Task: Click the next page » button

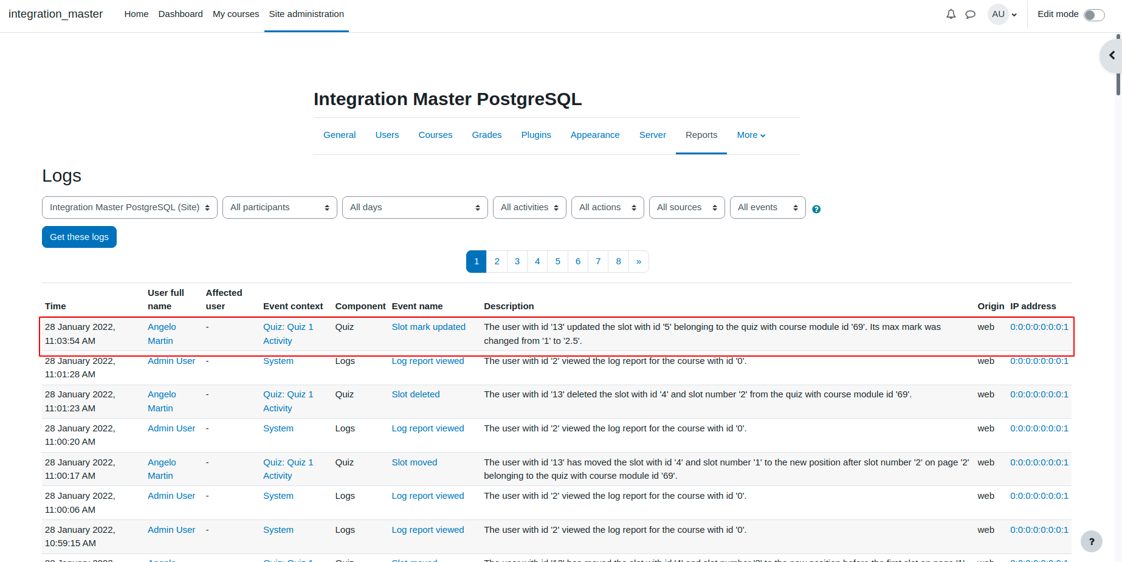Action: [x=639, y=261]
